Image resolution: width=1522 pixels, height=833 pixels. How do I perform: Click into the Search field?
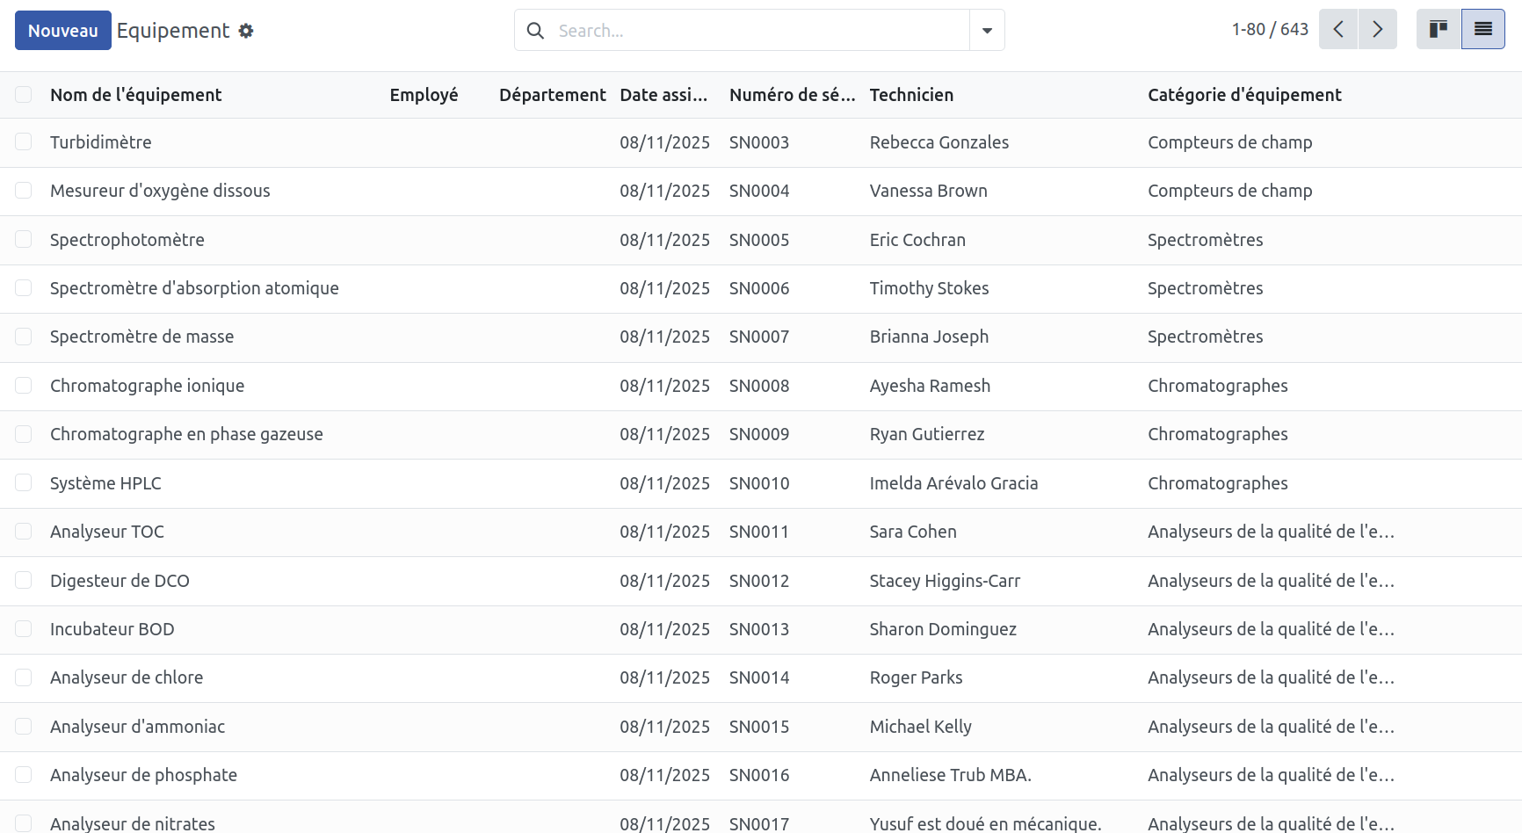[761, 31]
